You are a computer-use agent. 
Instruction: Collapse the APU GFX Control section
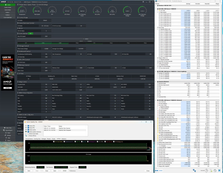coord(18,60)
